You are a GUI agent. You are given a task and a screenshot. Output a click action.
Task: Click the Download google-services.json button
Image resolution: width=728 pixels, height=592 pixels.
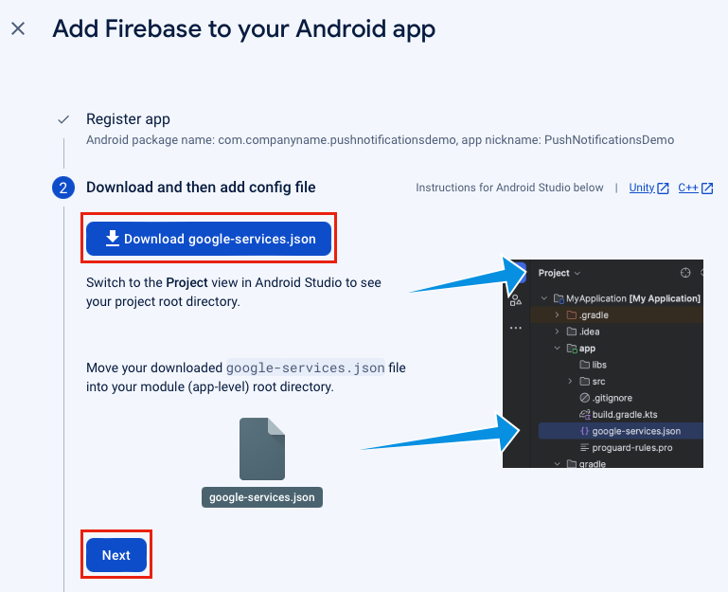(x=208, y=239)
